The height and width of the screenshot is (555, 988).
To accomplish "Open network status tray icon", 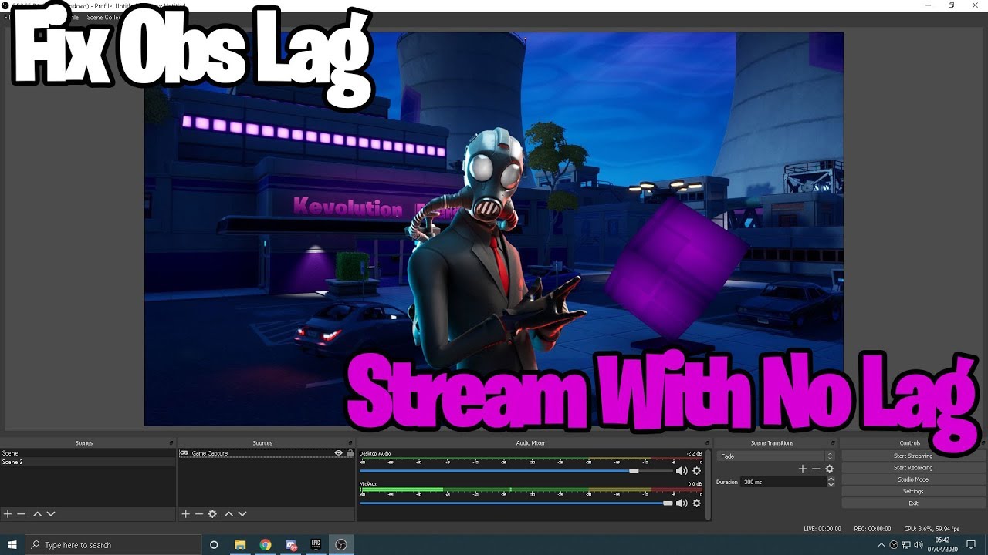I will pyautogui.click(x=906, y=545).
